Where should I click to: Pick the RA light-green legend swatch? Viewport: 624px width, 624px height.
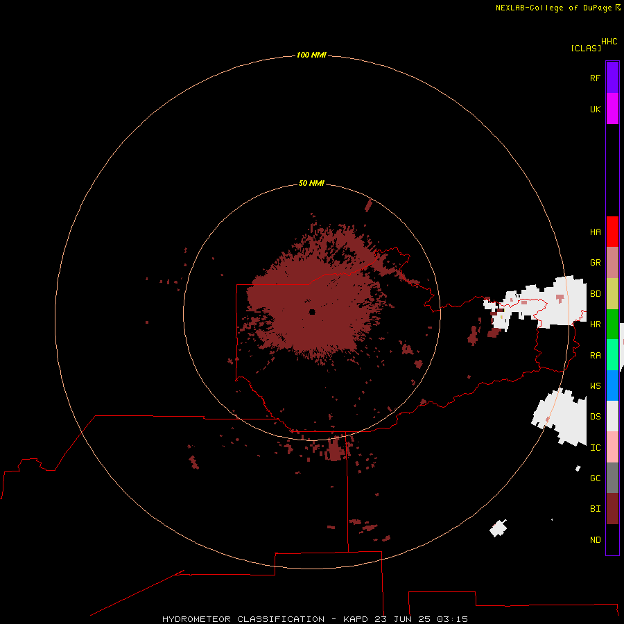[612, 355]
